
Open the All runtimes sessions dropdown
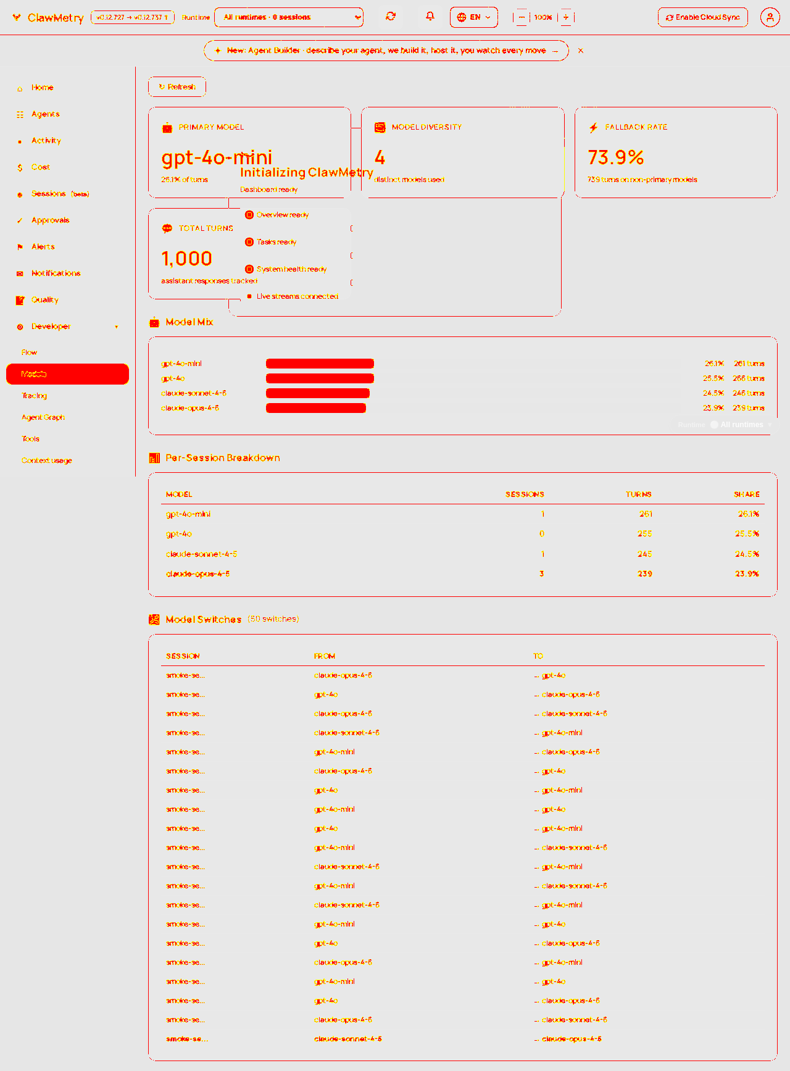(x=289, y=17)
